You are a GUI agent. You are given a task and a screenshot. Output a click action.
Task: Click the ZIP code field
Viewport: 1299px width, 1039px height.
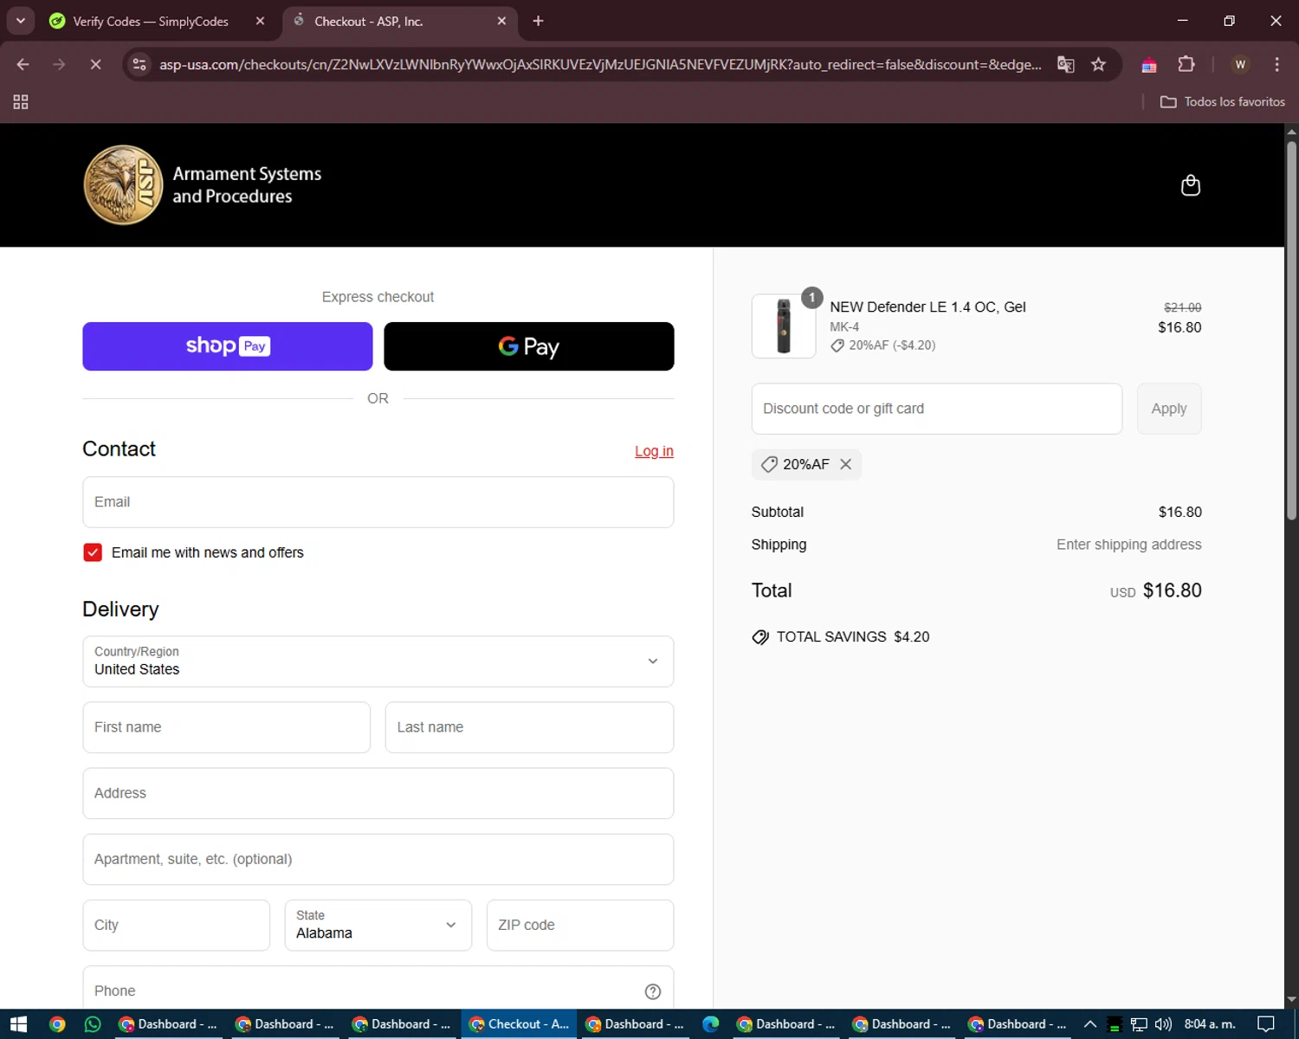(580, 925)
